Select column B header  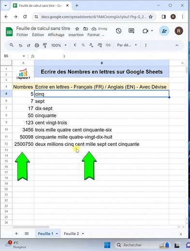click(102, 63)
